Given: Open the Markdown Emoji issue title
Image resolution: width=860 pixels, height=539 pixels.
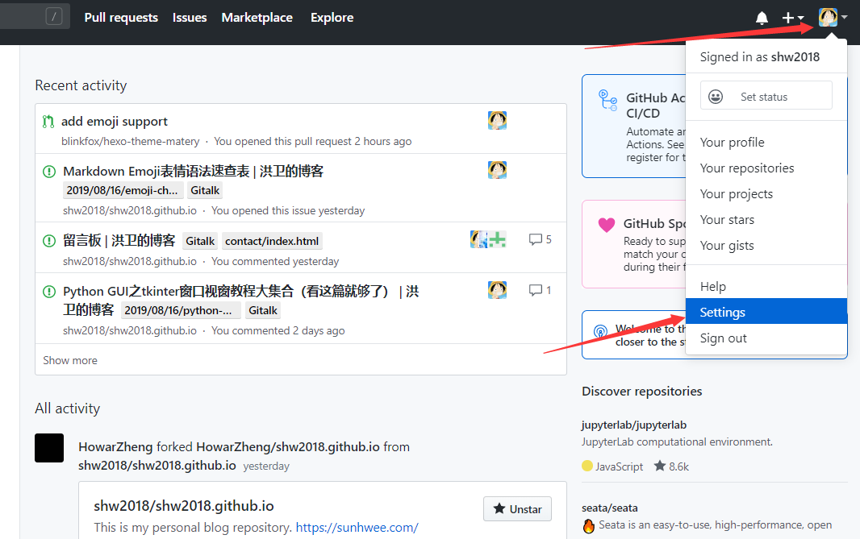Looking at the screenshot, I should tap(193, 171).
